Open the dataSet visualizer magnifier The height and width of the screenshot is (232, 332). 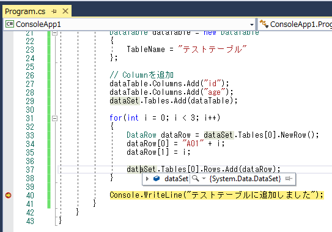pyautogui.click(x=196, y=179)
